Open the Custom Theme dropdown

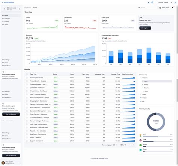(x=165, y=2)
